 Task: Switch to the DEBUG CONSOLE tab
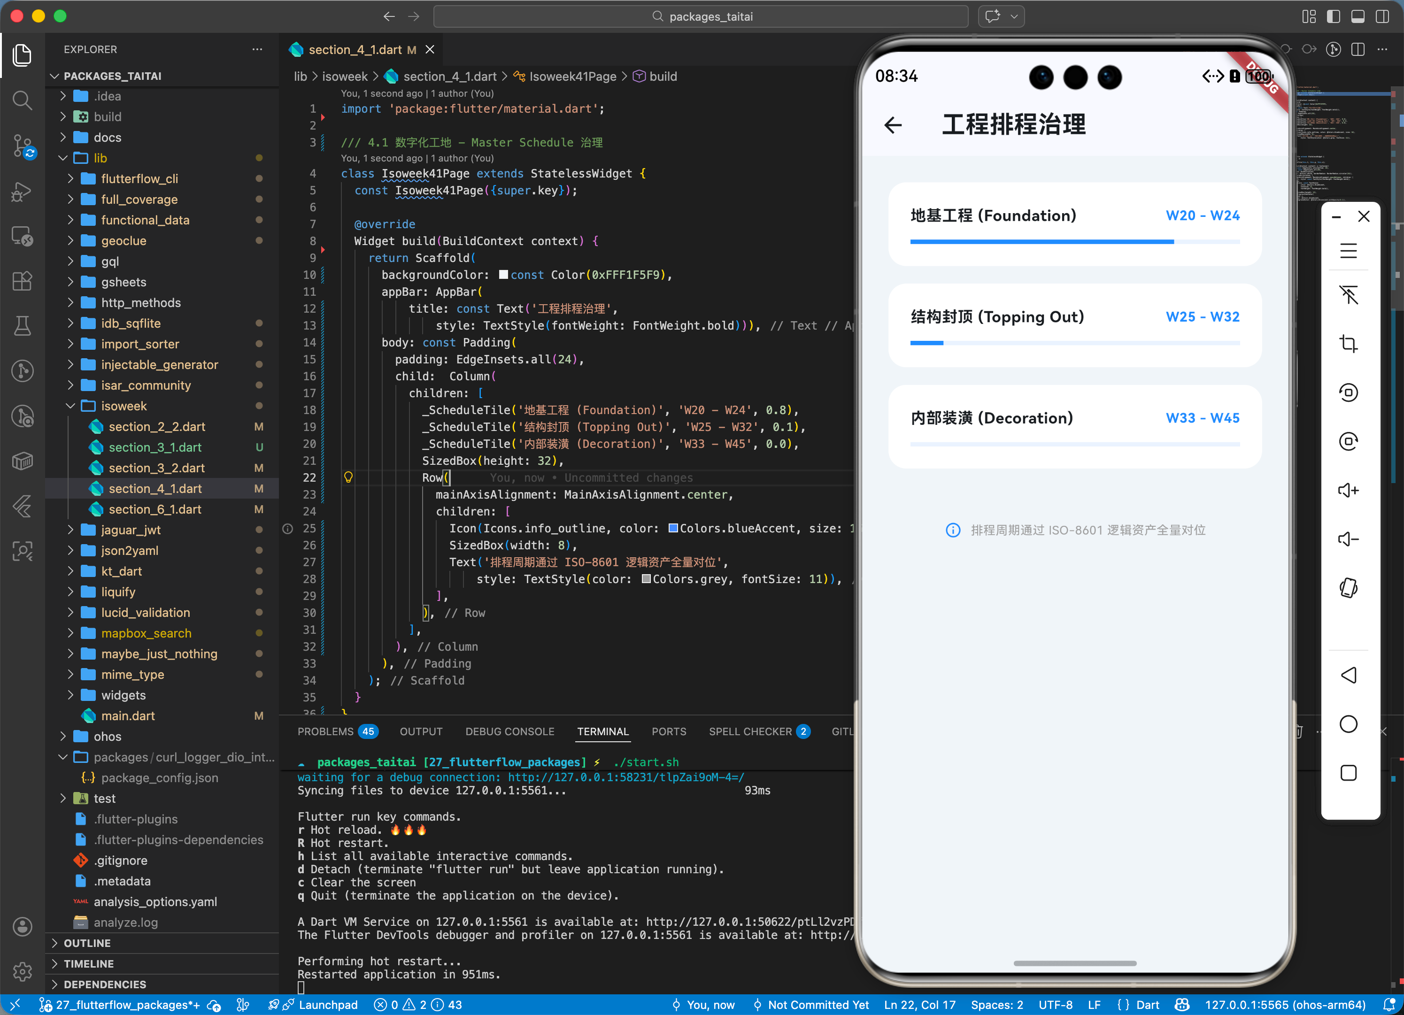click(x=509, y=731)
